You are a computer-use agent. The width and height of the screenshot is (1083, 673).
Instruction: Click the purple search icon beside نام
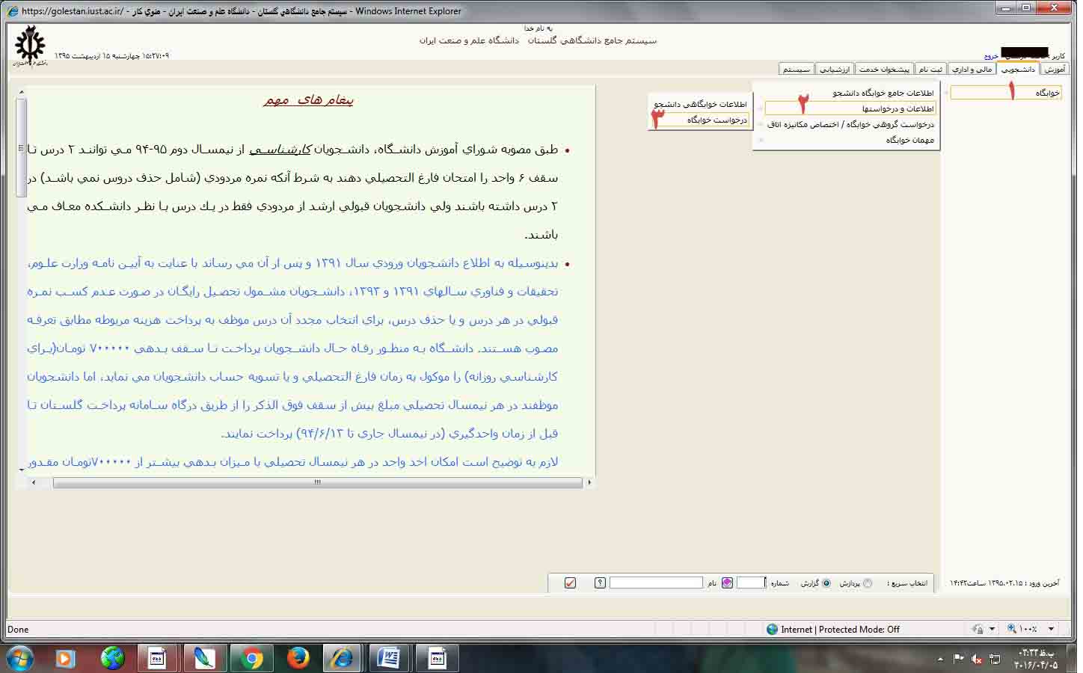pyautogui.click(x=727, y=583)
